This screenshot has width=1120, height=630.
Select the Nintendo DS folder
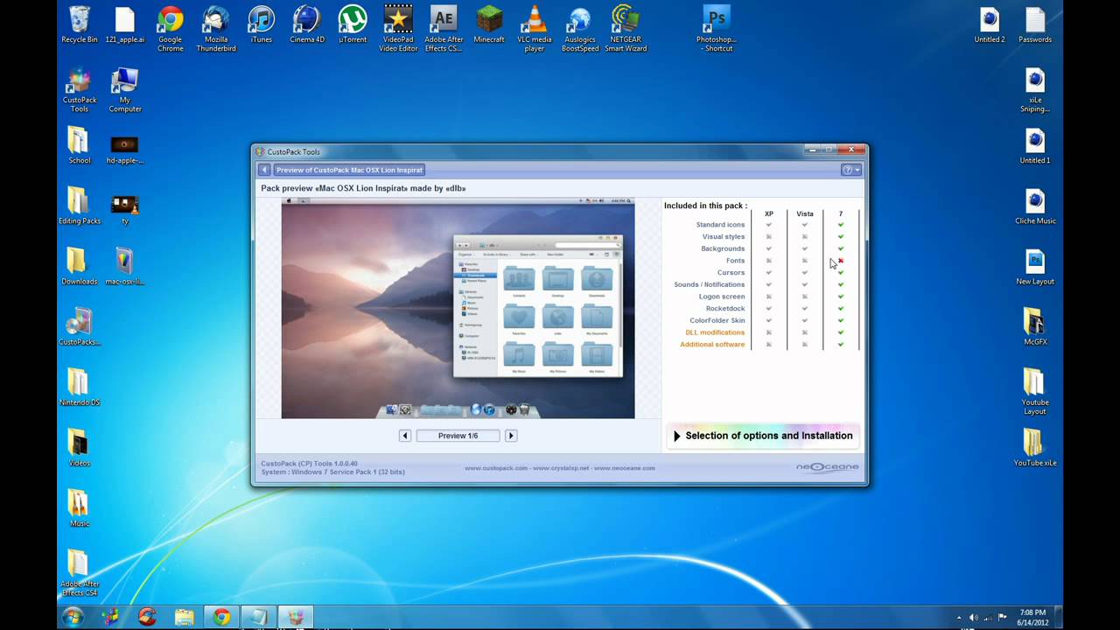[79, 388]
